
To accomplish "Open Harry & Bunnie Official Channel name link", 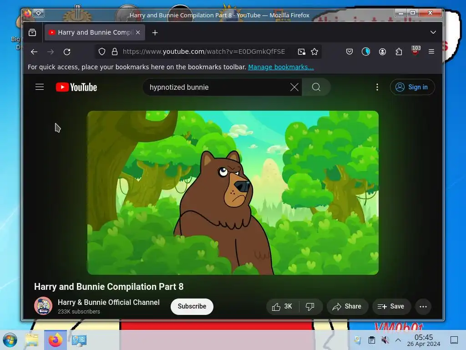I will [x=108, y=303].
